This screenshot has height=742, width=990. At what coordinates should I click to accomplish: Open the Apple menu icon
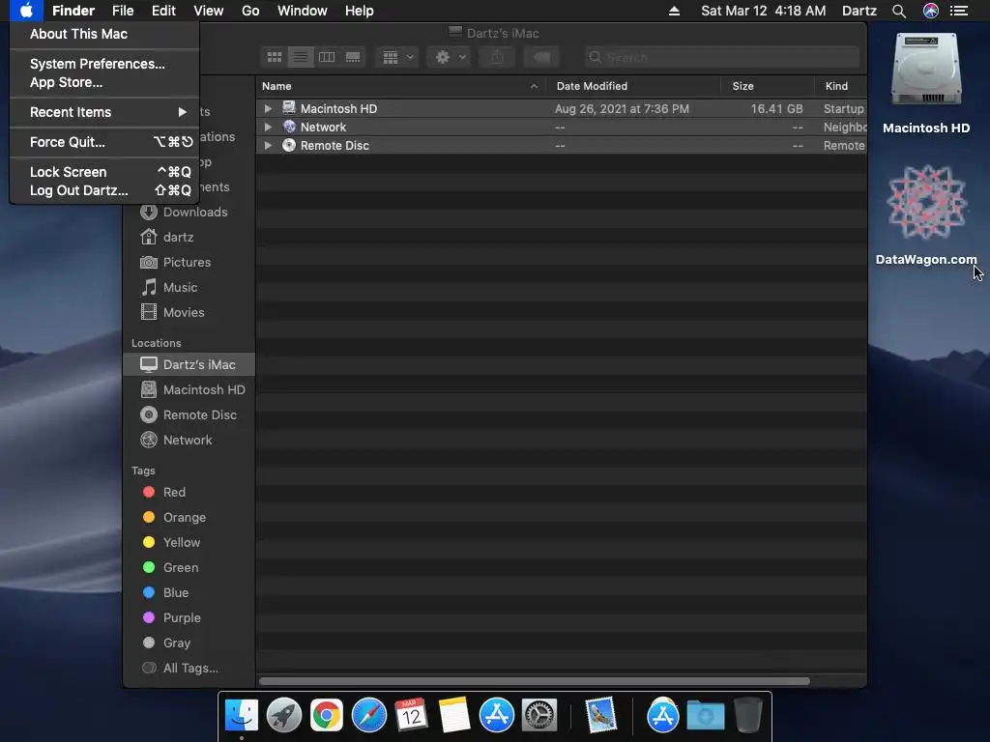(x=26, y=11)
